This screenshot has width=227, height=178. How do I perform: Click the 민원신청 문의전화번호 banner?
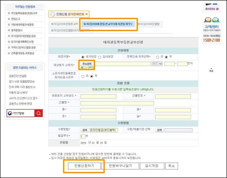[69, 14]
